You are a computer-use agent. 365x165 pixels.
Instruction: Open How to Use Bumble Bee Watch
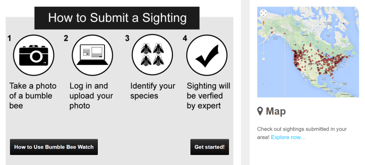[54, 147]
